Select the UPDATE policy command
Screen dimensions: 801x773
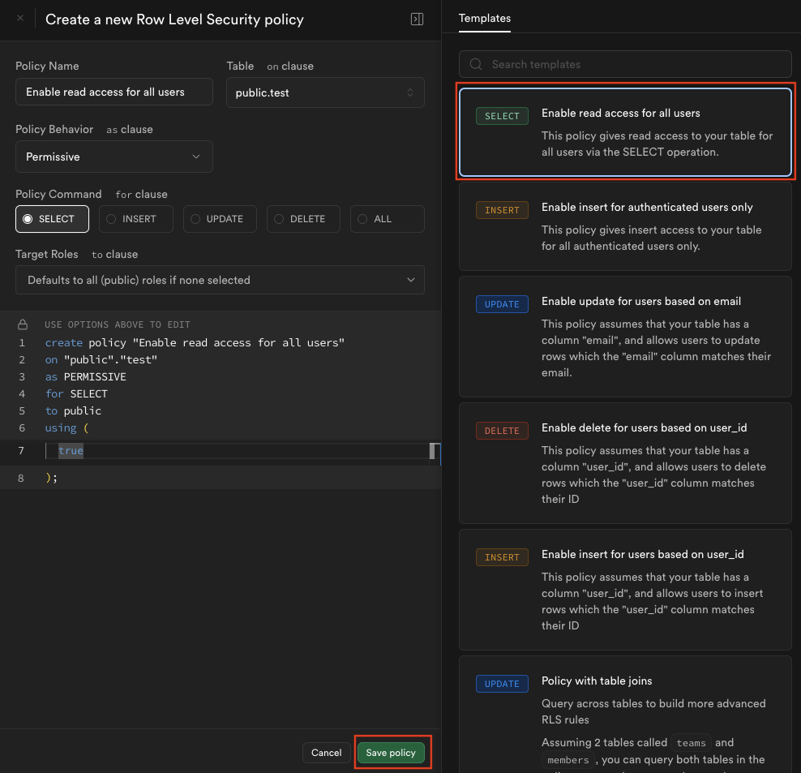220,219
